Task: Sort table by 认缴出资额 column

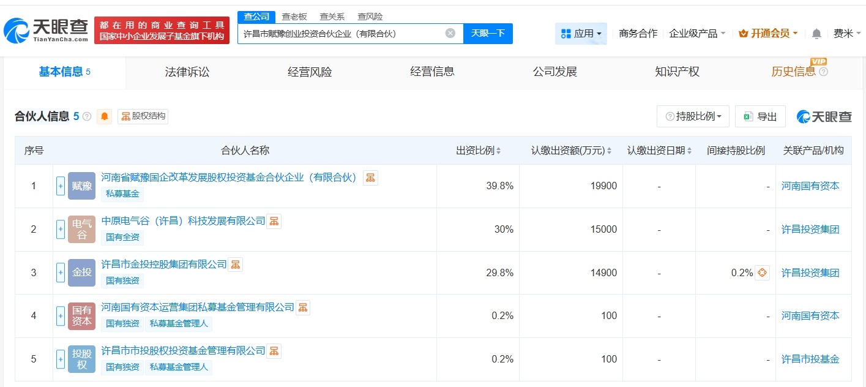Action: [x=610, y=150]
